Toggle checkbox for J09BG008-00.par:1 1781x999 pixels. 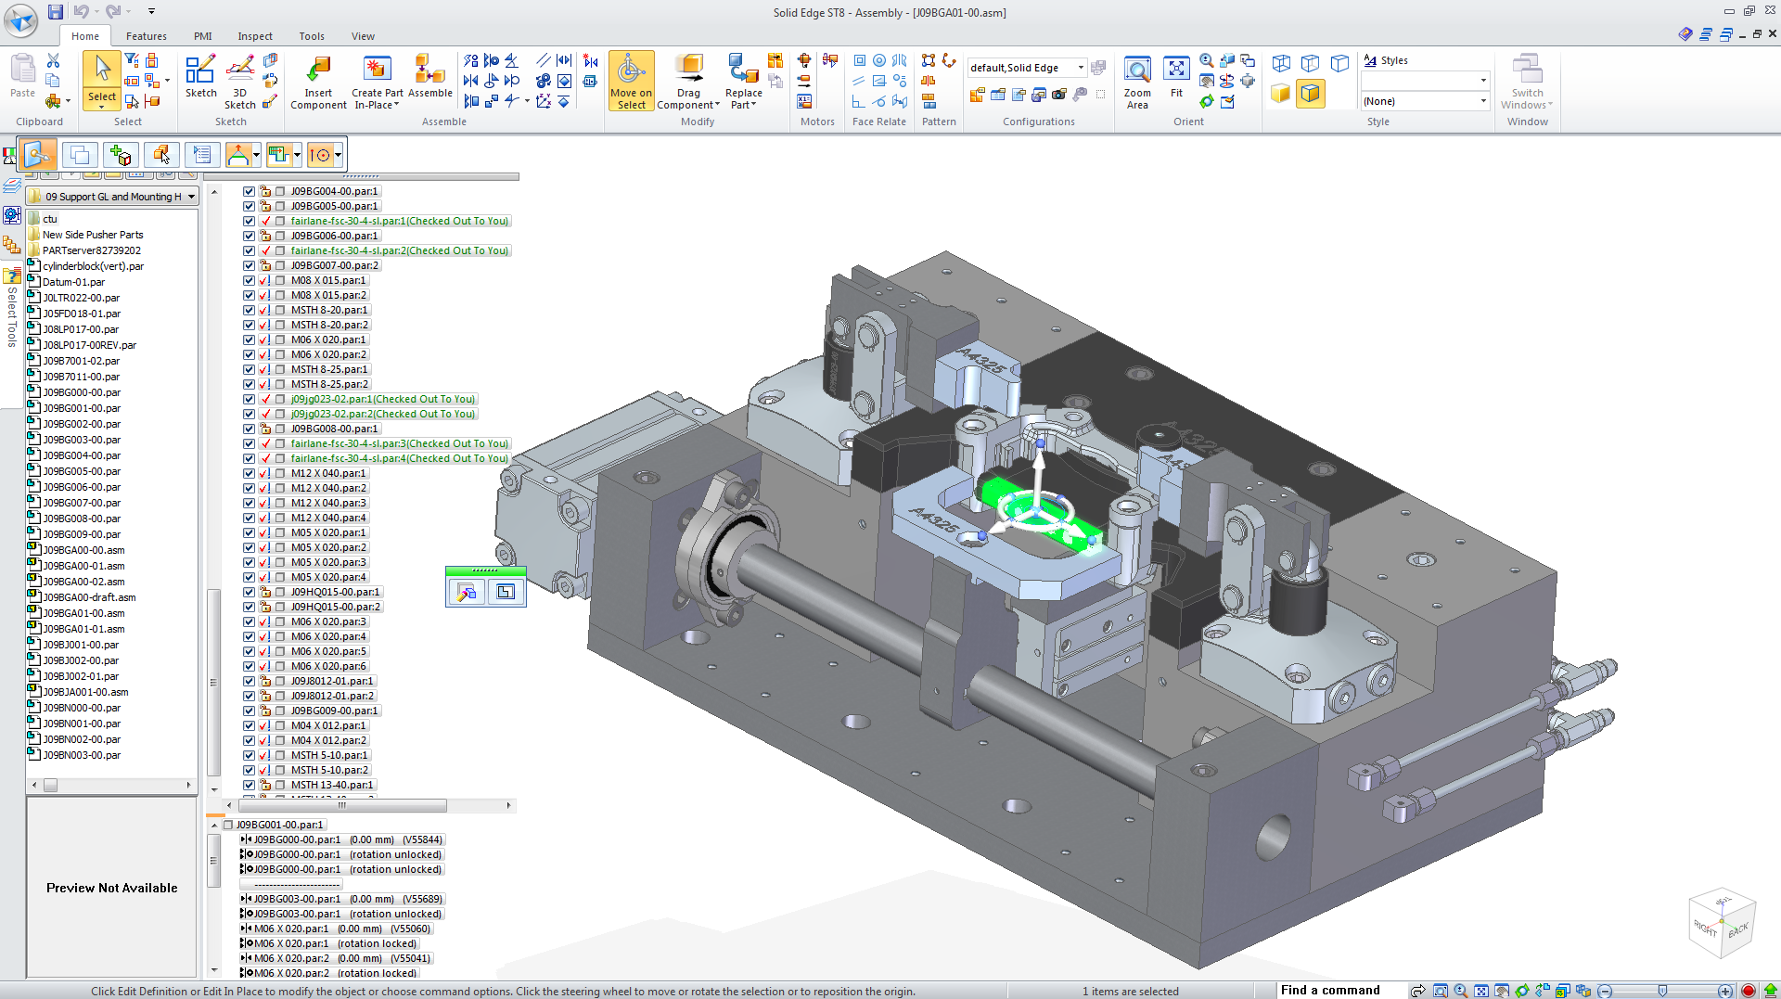point(249,429)
